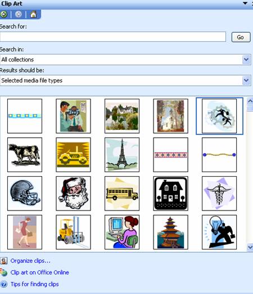Select the cow clip art thumbnail
The height and width of the screenshot is (294, 253).
point(25,155)
